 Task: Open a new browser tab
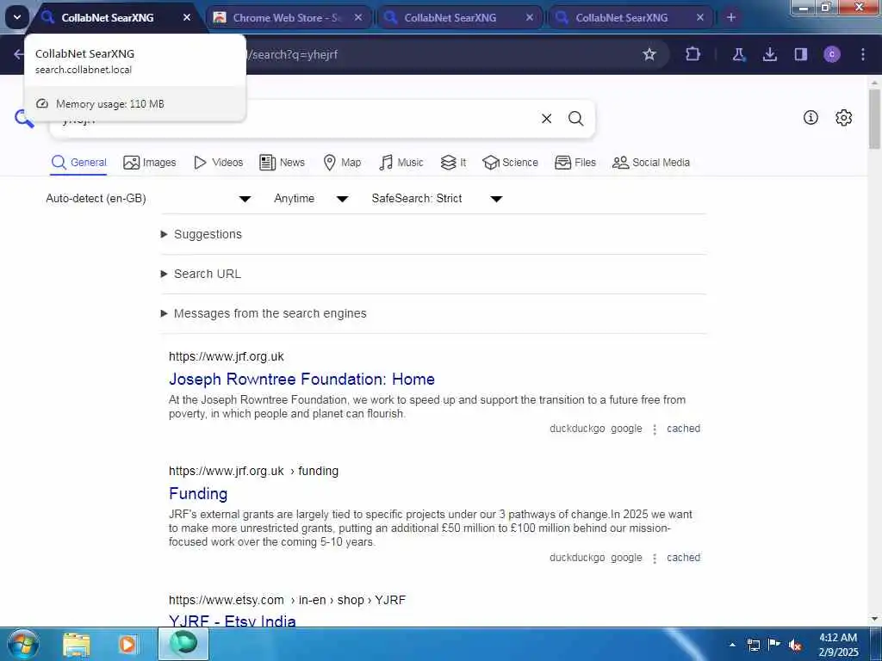(730, 17)
